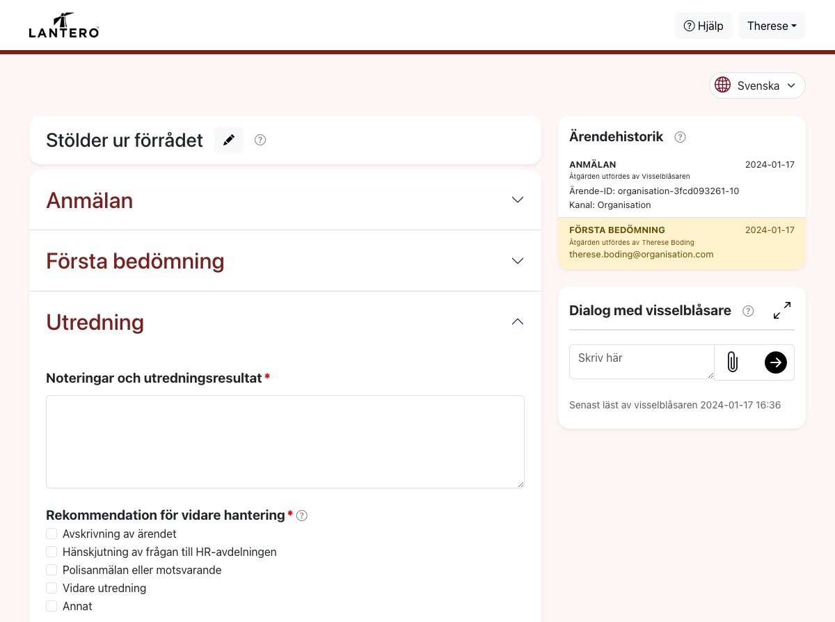
Task: Expand the Första bedömning section
Action: pyautogui.click(x=517, y=261)
